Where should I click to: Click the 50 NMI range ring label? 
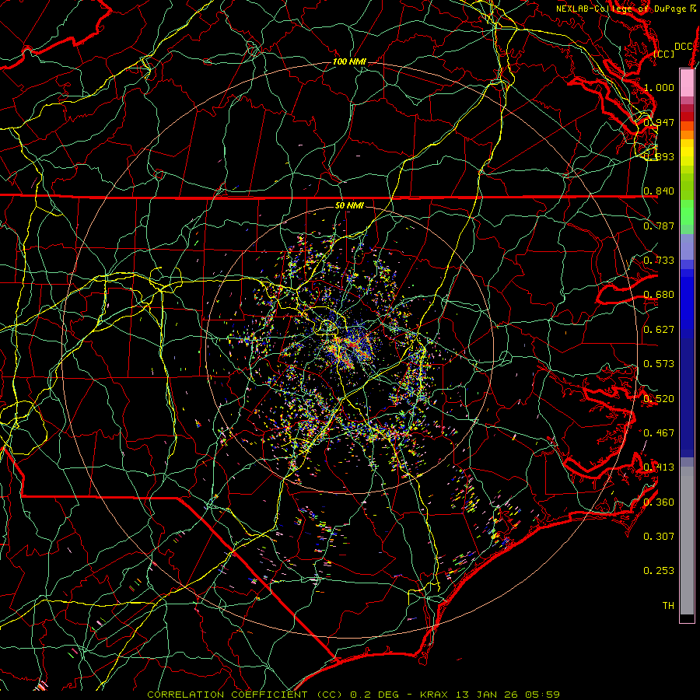349,205
